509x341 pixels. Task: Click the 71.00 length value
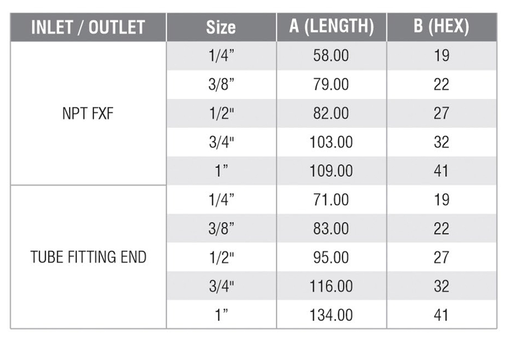coord(331,200)
